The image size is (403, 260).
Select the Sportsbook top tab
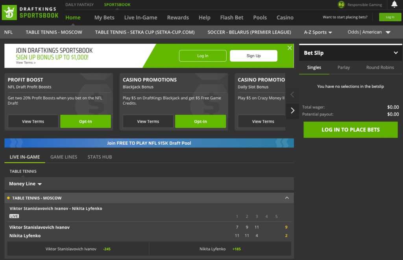tap(117, 5)
